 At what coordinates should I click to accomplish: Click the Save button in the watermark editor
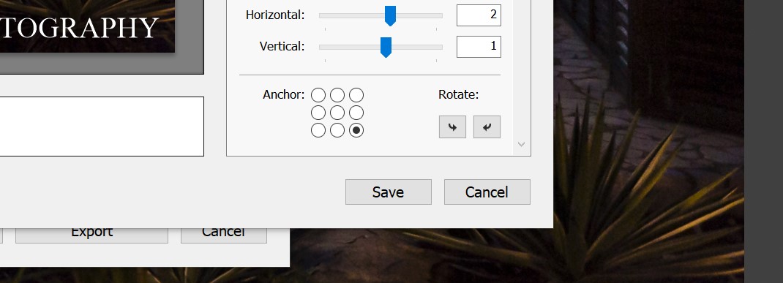point(389,192)
